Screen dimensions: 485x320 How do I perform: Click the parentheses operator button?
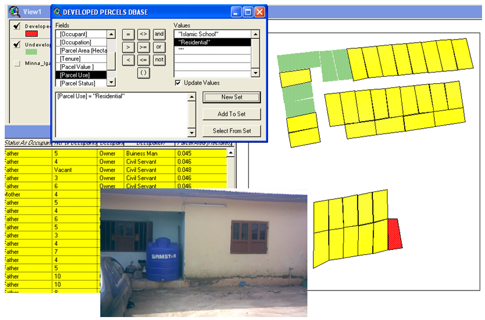(x=143, y=73)
